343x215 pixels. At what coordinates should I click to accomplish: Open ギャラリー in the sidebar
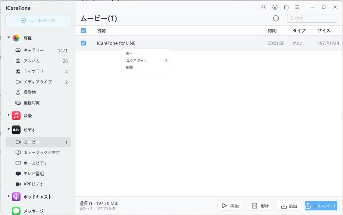tap(38, 51)
